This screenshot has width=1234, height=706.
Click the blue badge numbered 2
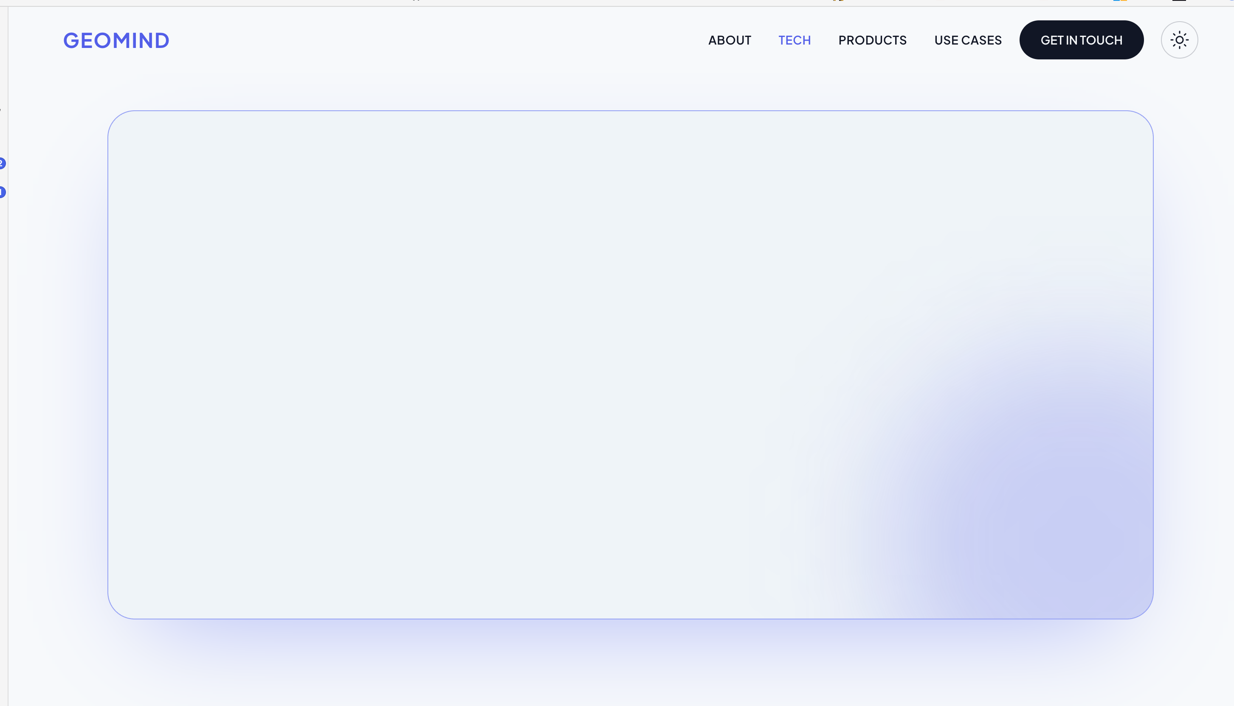(x=2, y=163)
